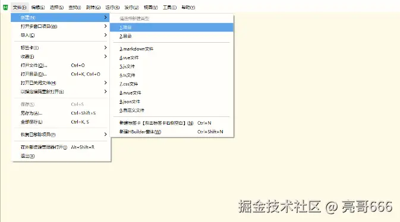The width and height of the screenshot is (400, 222).
Task: Expand the 导入(C) submenu arrow
Action: [x=105, y=35]
